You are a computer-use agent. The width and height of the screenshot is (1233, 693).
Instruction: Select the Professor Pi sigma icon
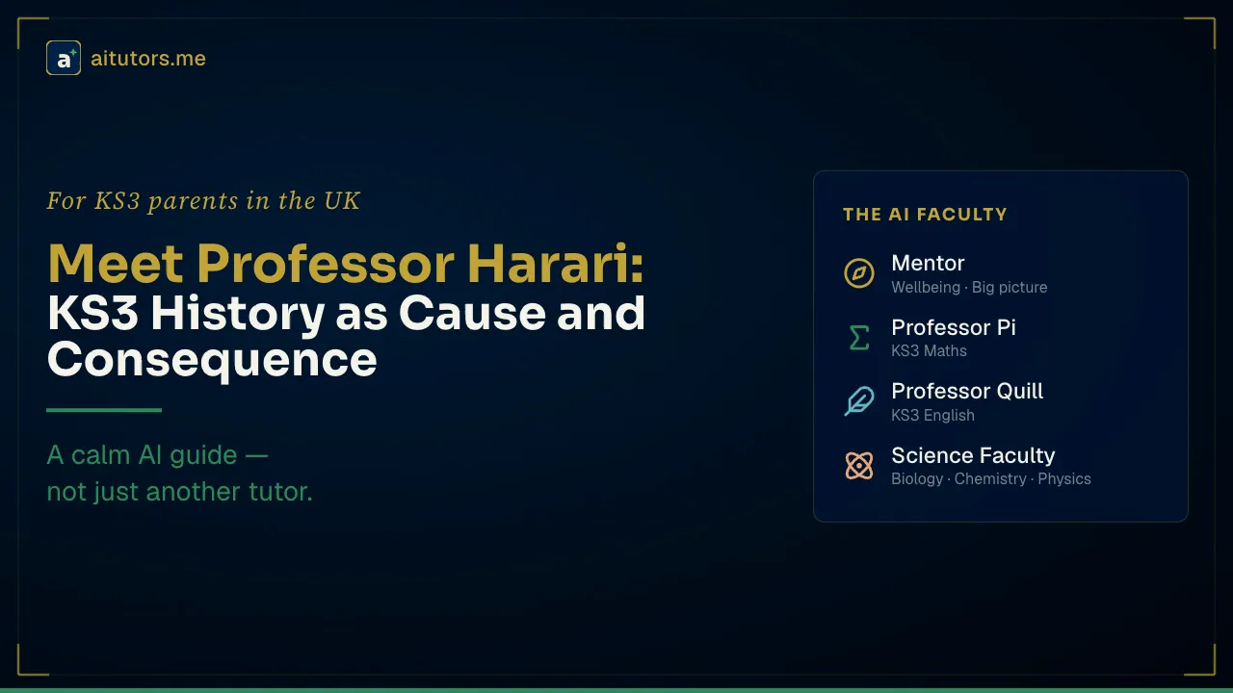coord(858,337)
